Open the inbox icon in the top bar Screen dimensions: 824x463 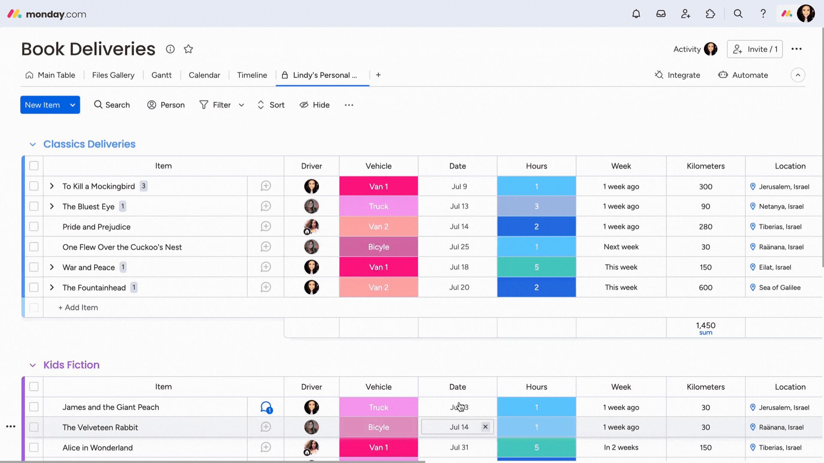click(661, 13)
